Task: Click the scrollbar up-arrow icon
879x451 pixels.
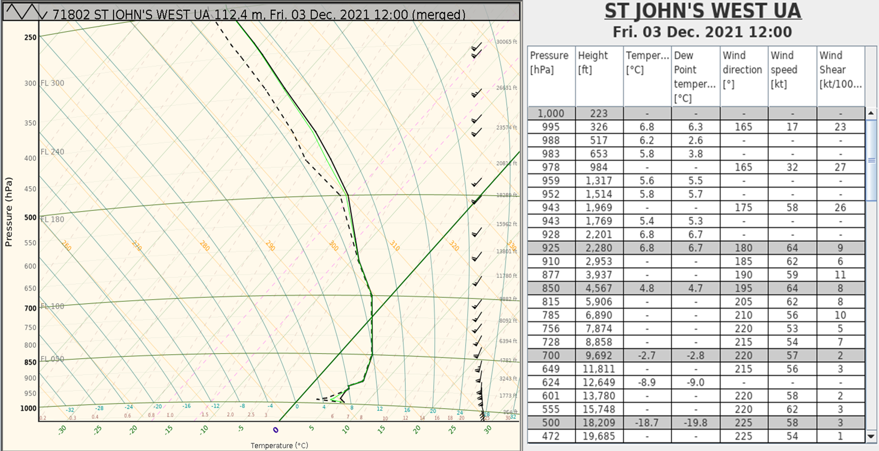Action: click(871, 113)
